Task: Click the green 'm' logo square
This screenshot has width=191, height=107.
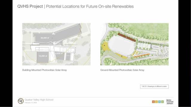Action: (x=162, y=102)
